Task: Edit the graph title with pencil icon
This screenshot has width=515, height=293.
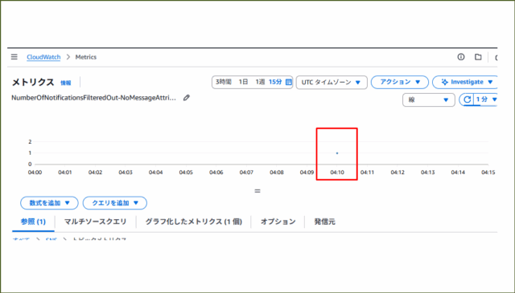Action: (x=187, y=98)
